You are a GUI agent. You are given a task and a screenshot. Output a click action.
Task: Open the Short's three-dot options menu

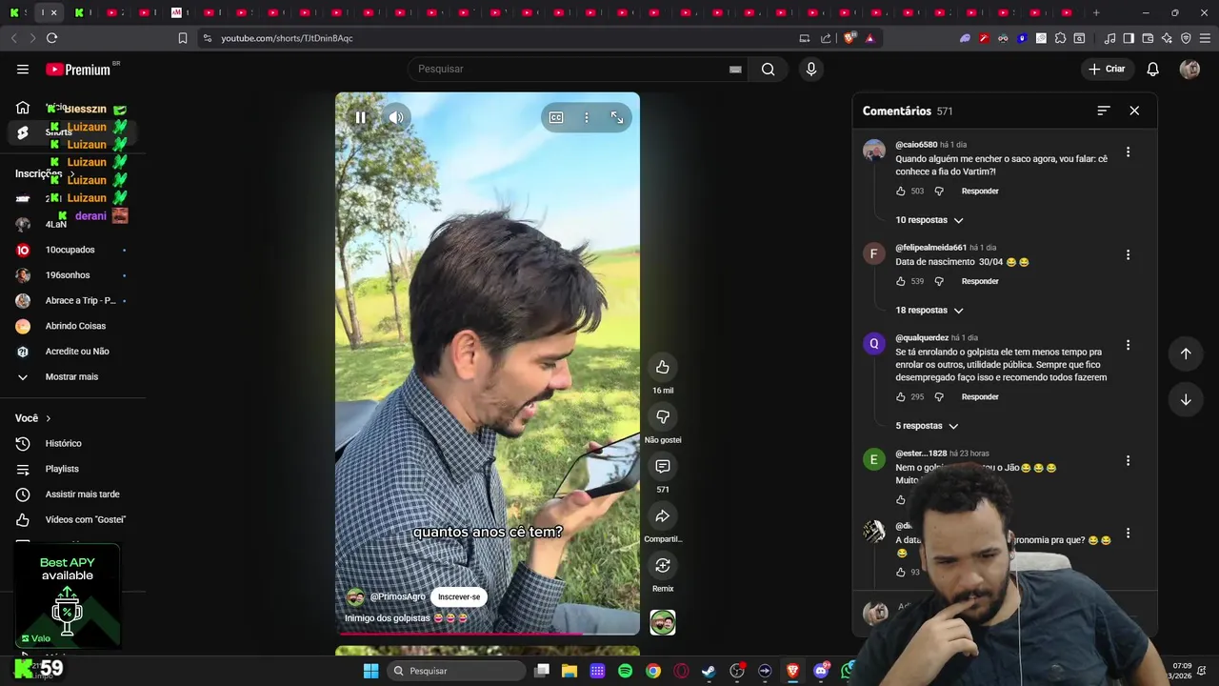click(587, 117)
